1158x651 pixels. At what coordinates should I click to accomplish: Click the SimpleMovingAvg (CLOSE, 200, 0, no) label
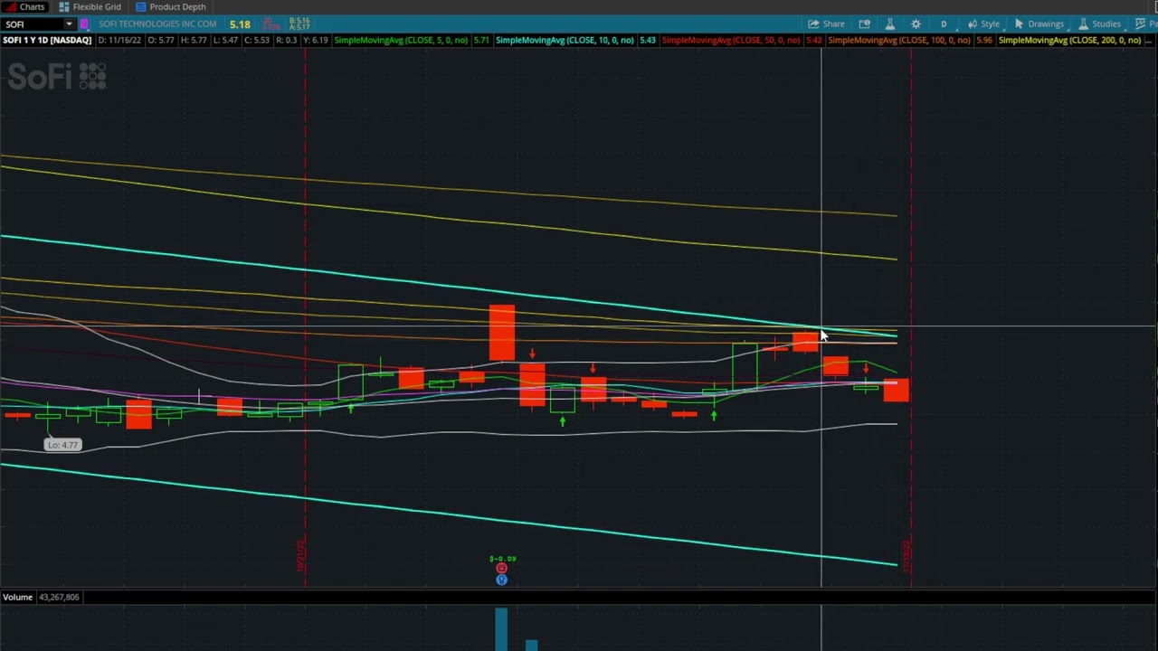point(1069,41)
